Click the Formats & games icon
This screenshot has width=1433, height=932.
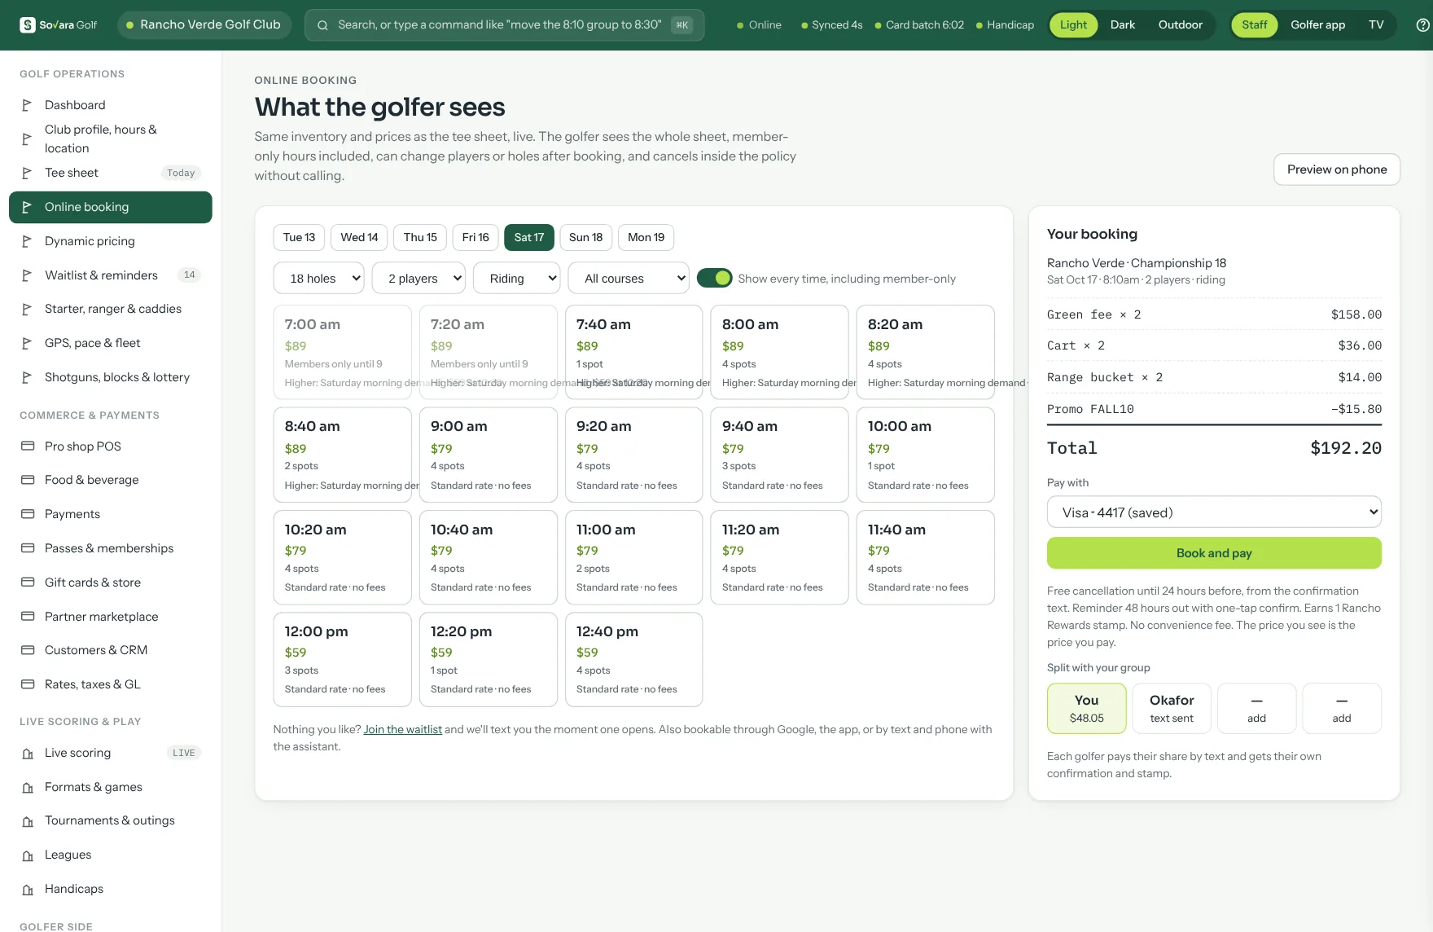point(28,787)
